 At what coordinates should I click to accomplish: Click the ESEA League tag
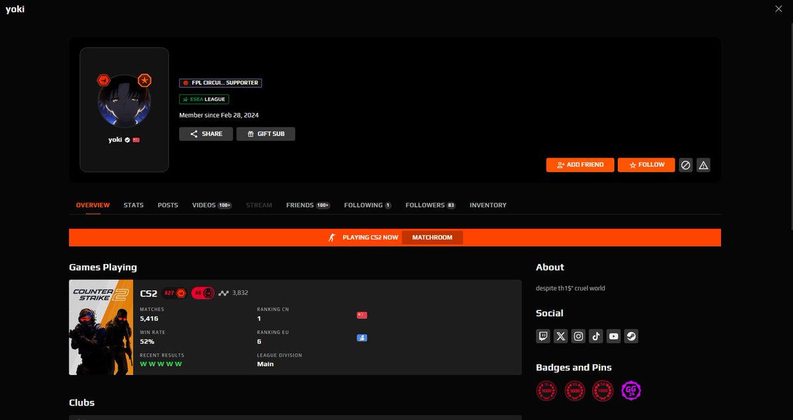[x=204, y=99]
